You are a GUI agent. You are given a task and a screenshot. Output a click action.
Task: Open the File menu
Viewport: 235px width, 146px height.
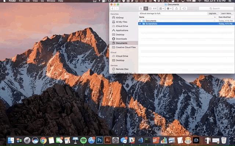(x=21, y=1)
